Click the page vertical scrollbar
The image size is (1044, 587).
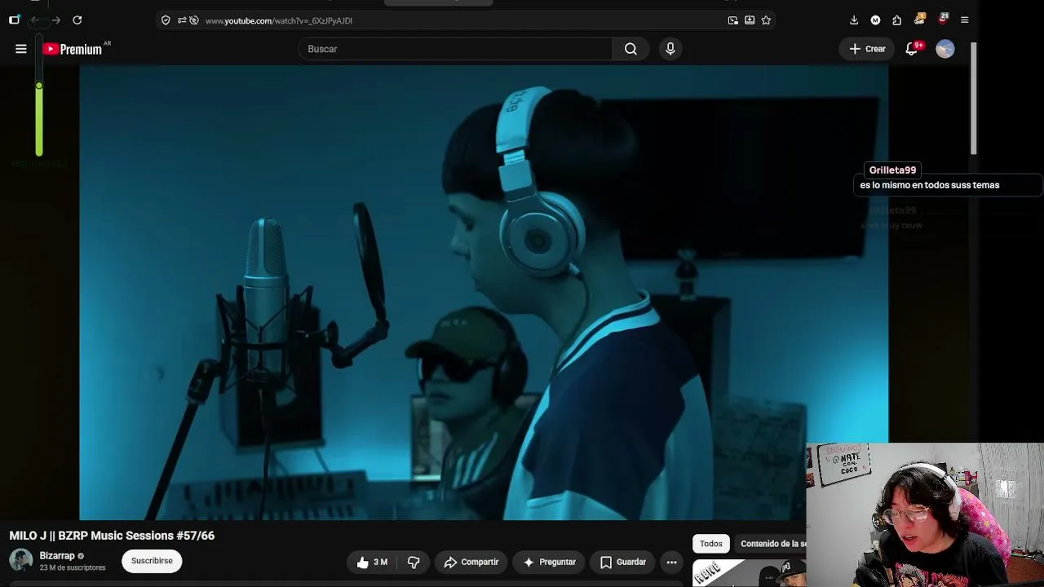[973, 98]
